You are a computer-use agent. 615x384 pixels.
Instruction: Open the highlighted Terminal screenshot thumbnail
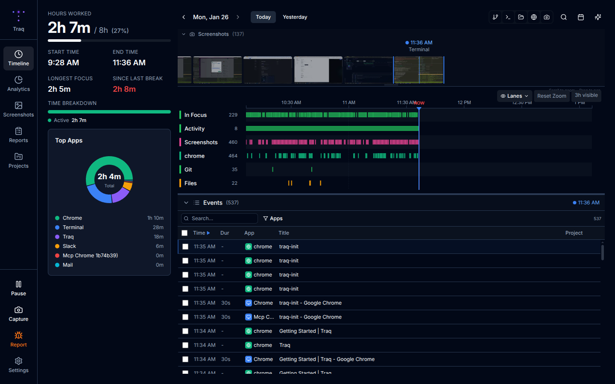pyautogui.click(x=419, y=70)
